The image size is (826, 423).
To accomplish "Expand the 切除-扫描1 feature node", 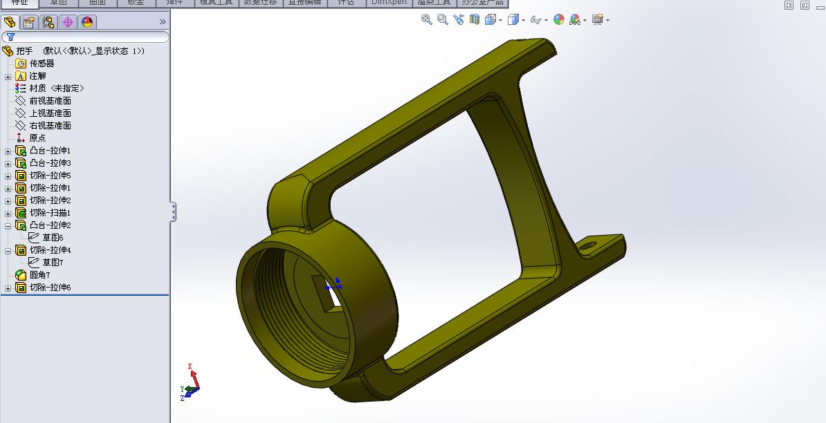I will coord(8,214).
